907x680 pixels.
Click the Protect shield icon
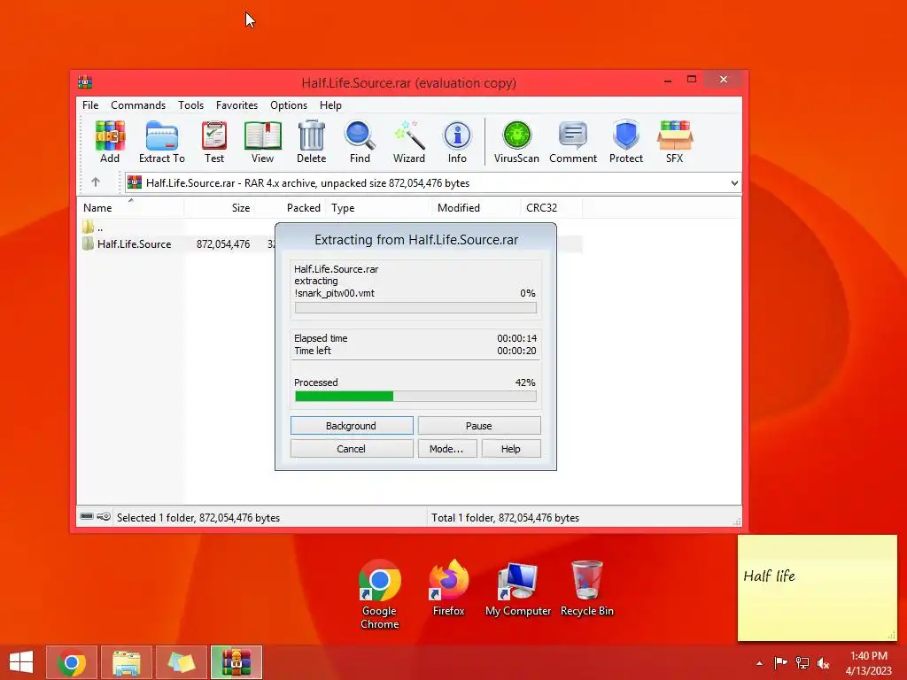pos(626,142)
